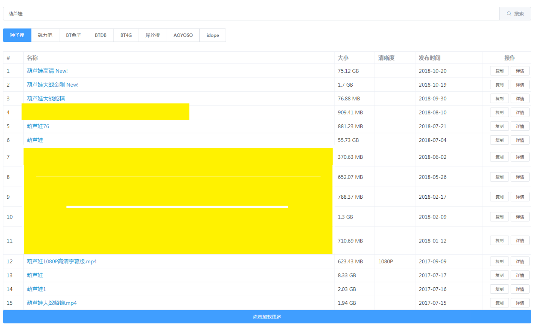Viewport: 538px width, 331px height.
Task: Click the 点击加载更多 load more bar
Action: [x=267, y=317]
